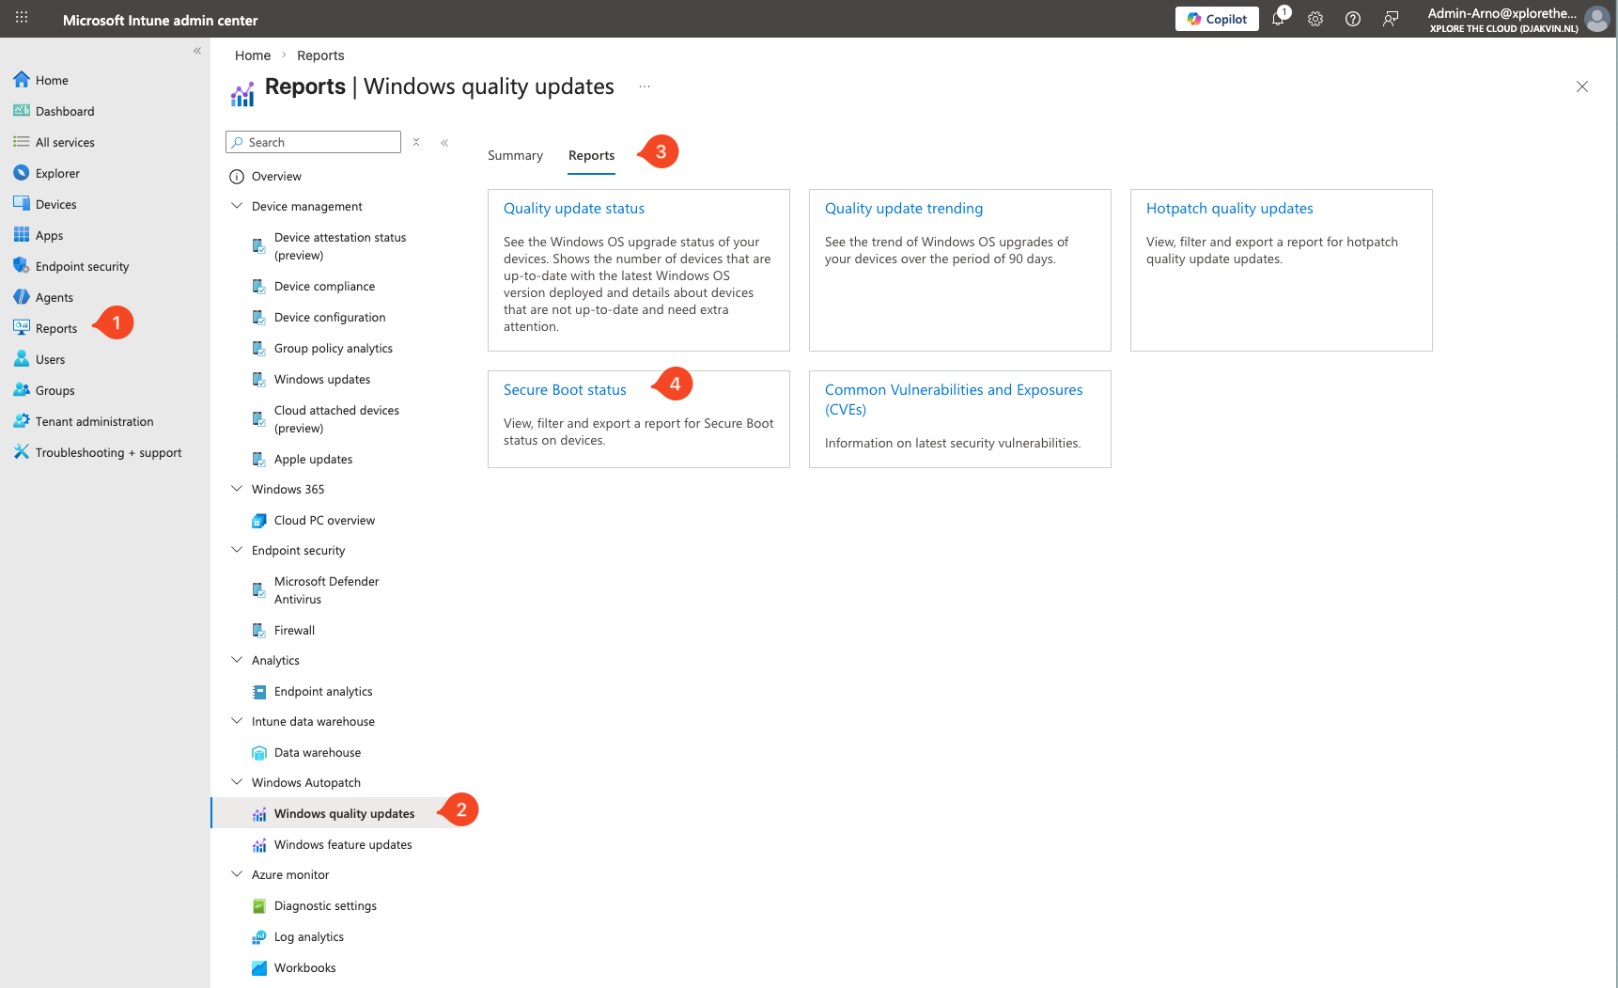This screenshot has height=988, width=1618.
Task: Click the help question mark icon
Action: point(1353,19)
